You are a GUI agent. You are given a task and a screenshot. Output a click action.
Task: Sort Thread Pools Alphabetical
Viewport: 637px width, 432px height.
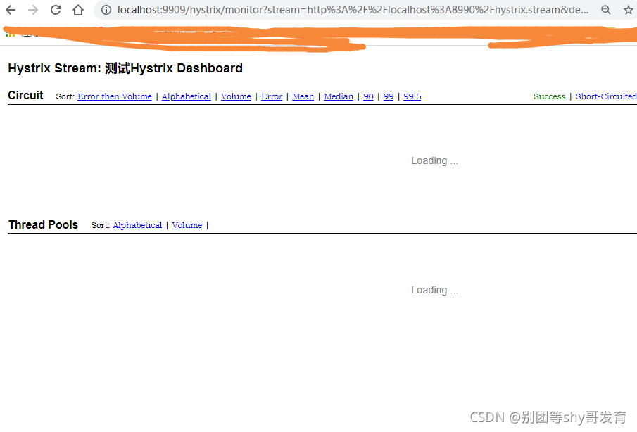click(x=137, y=225)
